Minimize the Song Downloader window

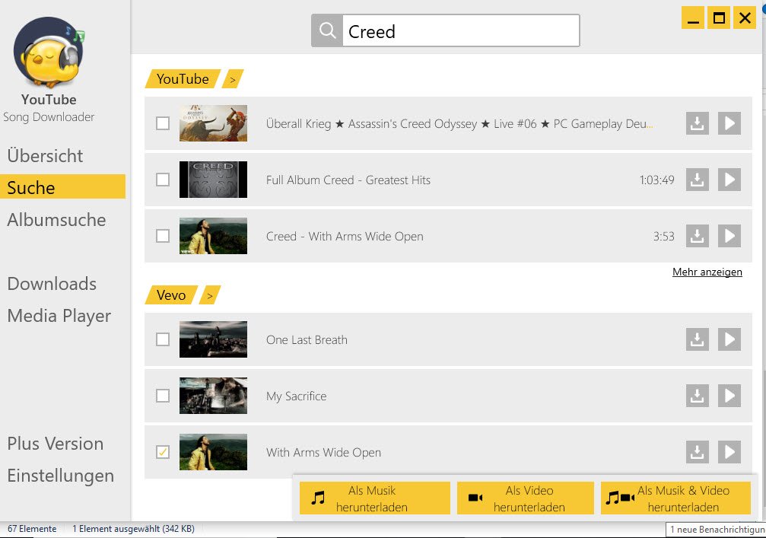(693, 18)
